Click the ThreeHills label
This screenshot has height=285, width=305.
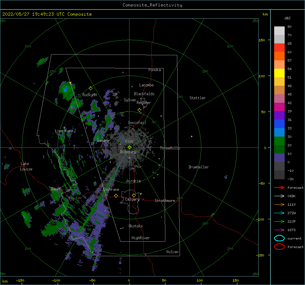(170, 148)
